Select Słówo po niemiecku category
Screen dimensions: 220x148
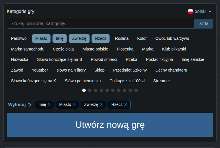pyautogui.click(x=83, y=81)
